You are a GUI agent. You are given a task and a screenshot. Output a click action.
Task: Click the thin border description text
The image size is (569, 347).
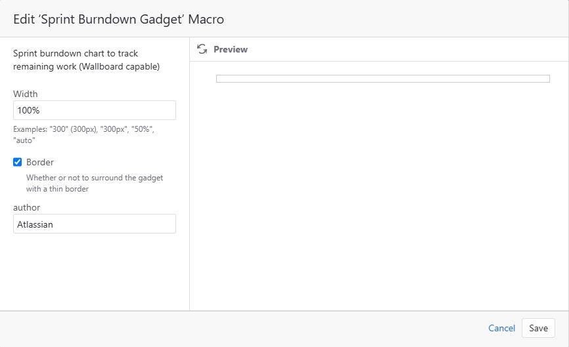pyautogui.click(x=95, y=183)
